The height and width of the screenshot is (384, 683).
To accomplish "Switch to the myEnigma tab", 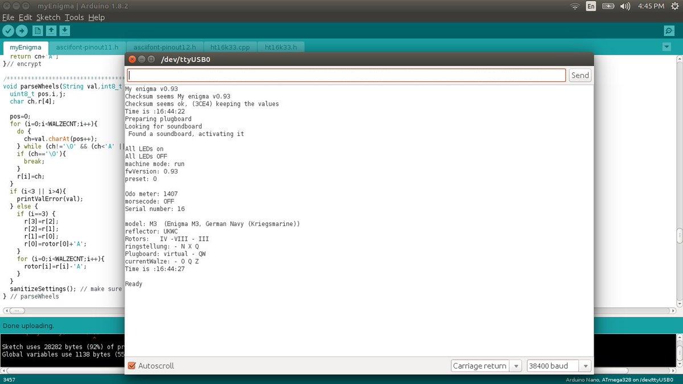I will pyautogui.click(x=26, y=47).
